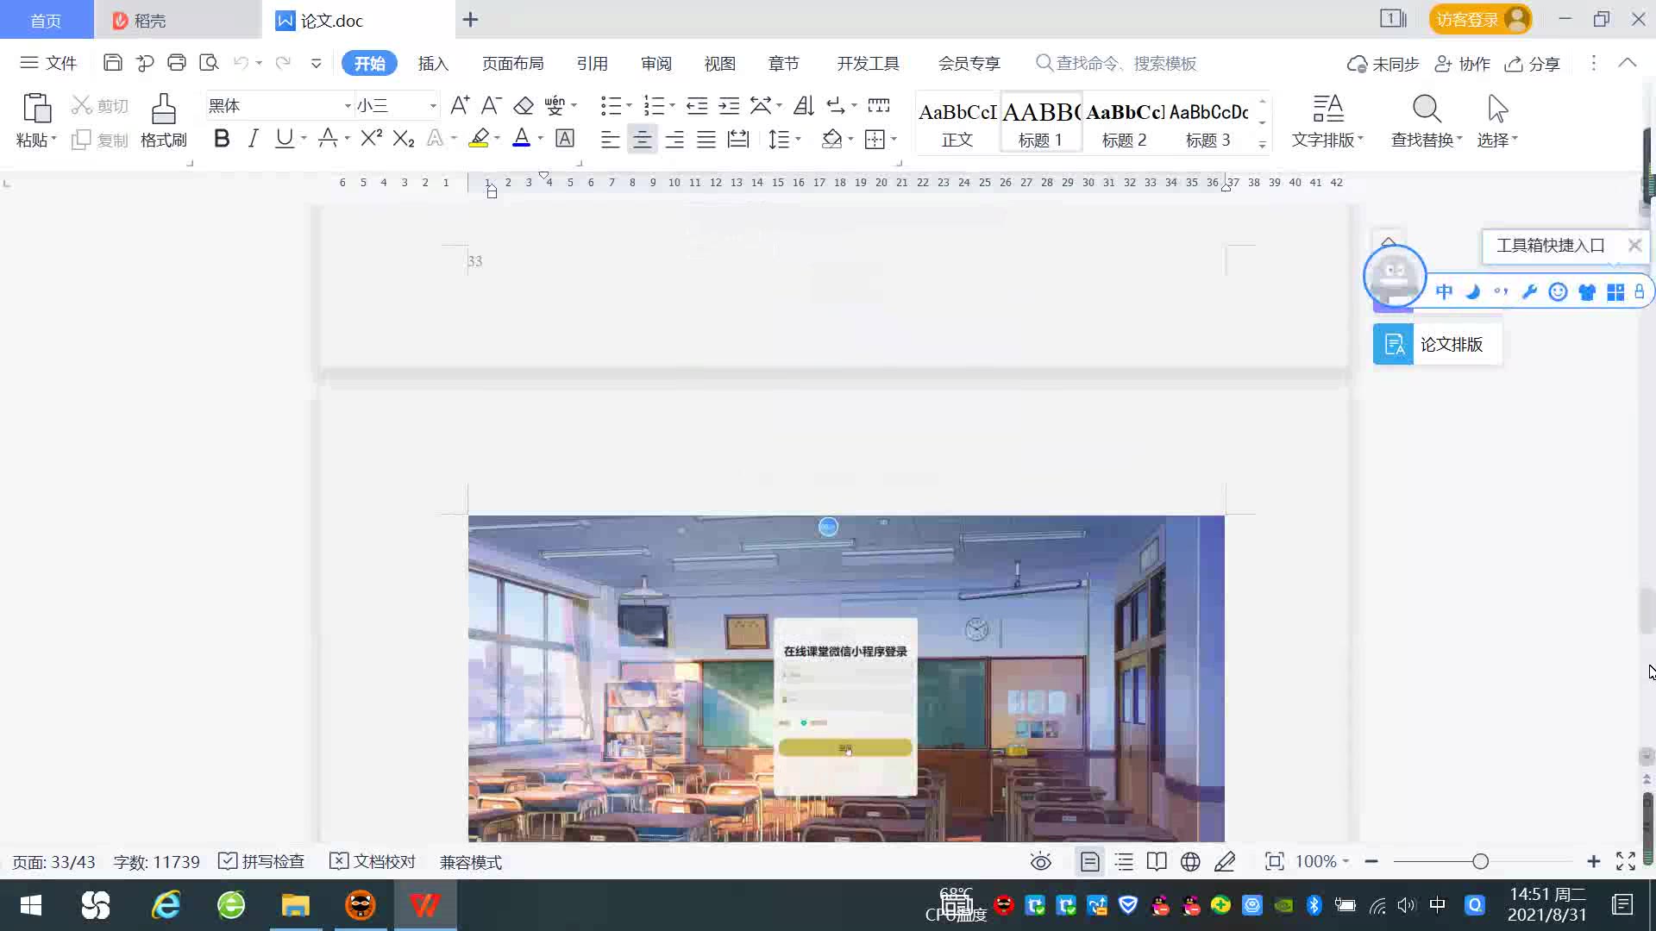Open the 文件 menu
The width and height of the screenshot is (1656, 931).
click(49, 63)
